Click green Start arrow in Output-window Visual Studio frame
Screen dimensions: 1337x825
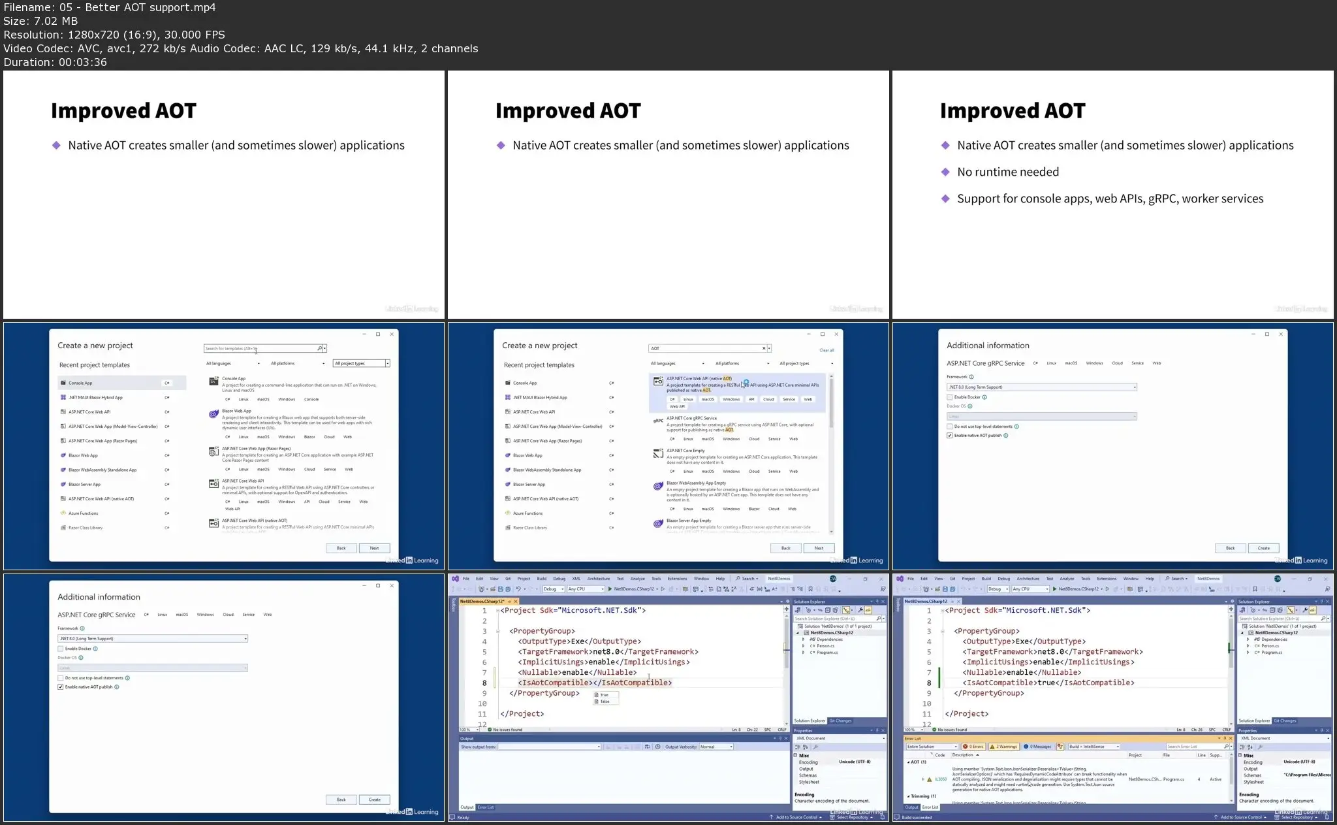pos(610,589)
